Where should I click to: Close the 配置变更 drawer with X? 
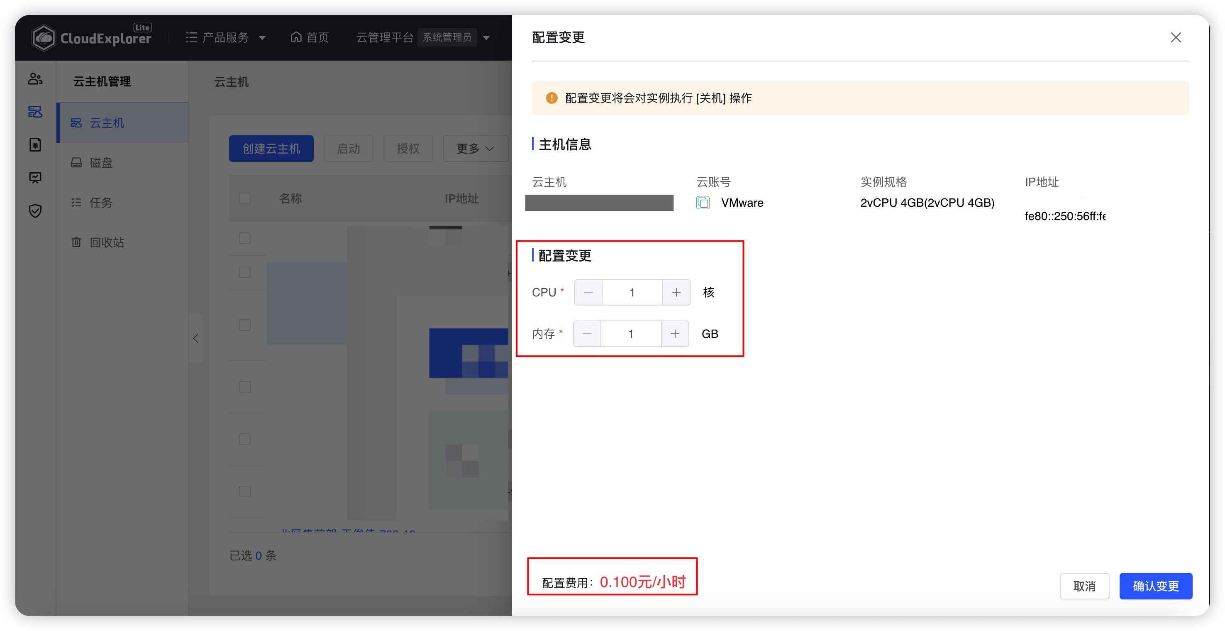1176,38
